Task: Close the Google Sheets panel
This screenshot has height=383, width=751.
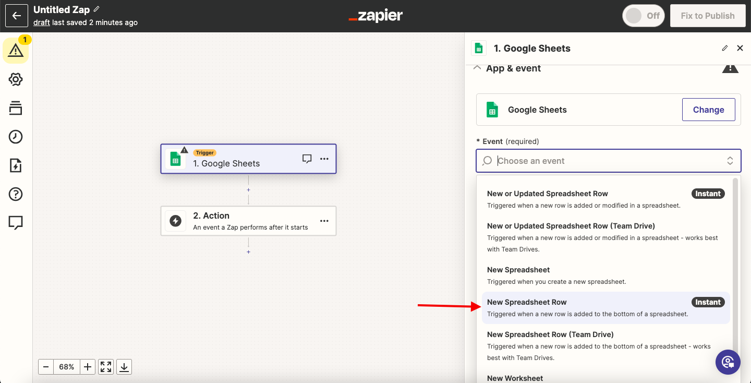Action: [740, 48]
